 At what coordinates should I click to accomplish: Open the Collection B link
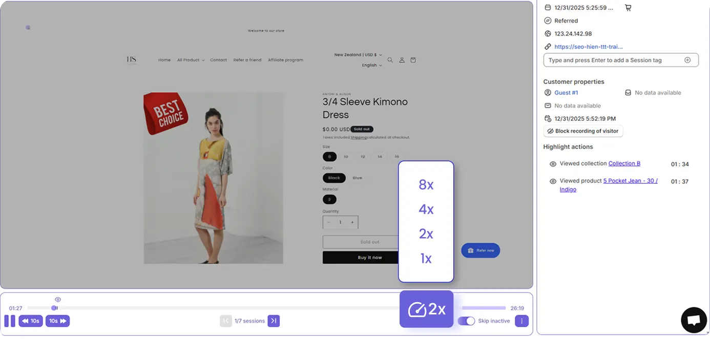624,163
